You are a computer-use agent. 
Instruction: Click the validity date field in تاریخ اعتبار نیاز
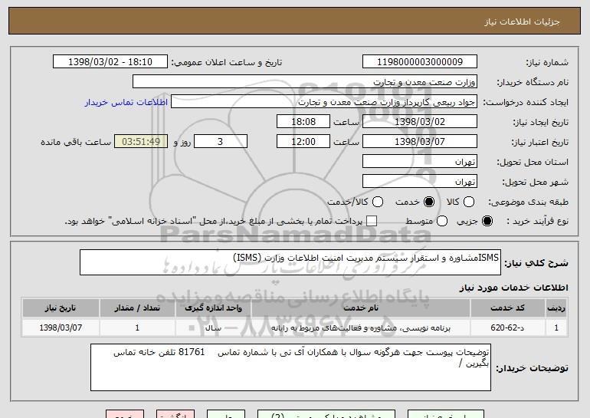click(420, 142)
